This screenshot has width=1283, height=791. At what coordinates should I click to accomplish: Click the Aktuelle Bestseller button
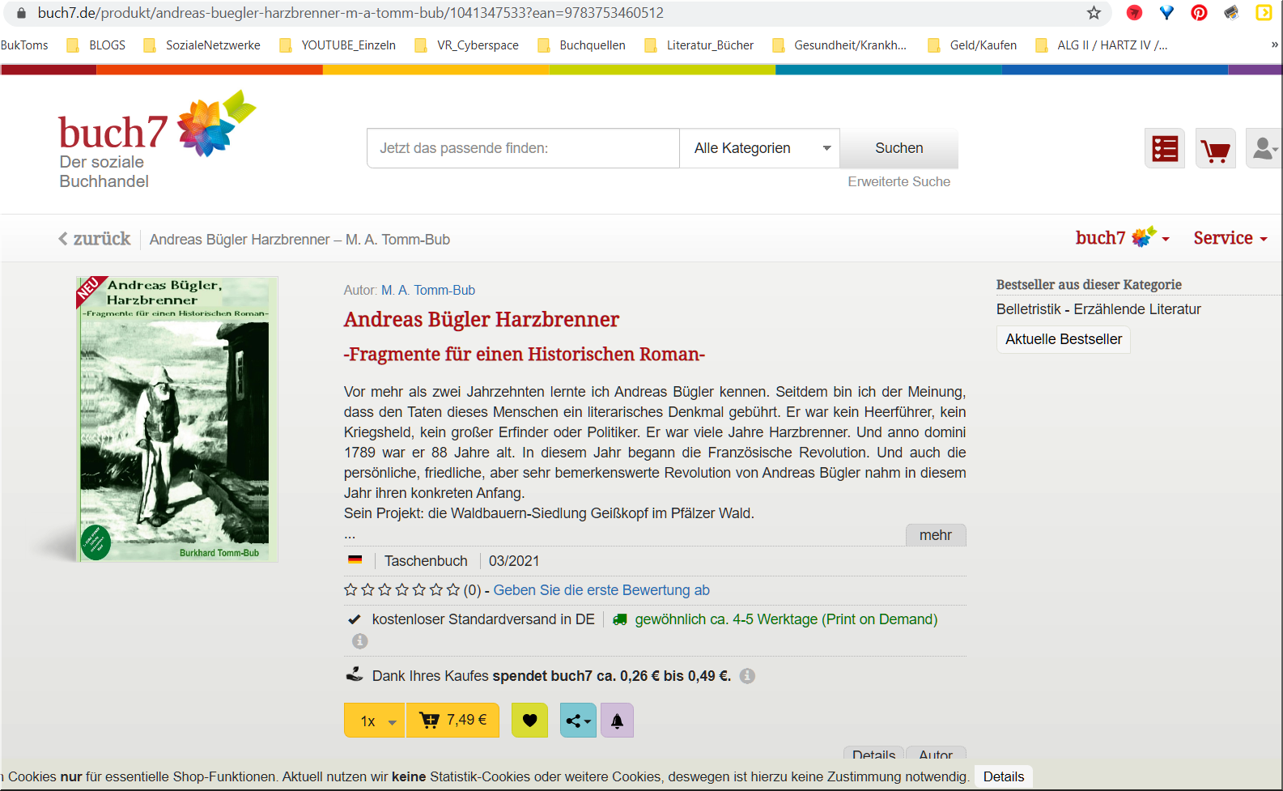click(1063, 339)
